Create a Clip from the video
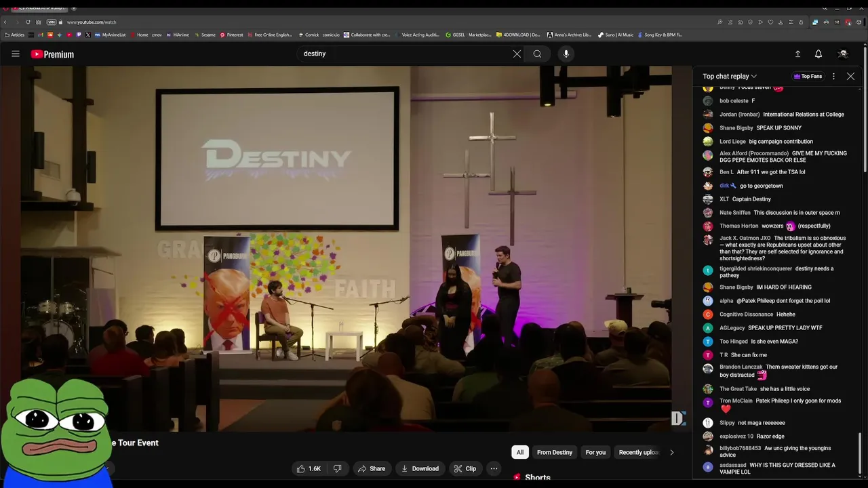The width and height of the screenshot is (868, 488). pyautogui.click(x=465, y=468)
